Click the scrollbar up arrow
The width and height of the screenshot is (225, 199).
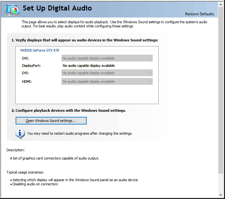coord(221,4)
